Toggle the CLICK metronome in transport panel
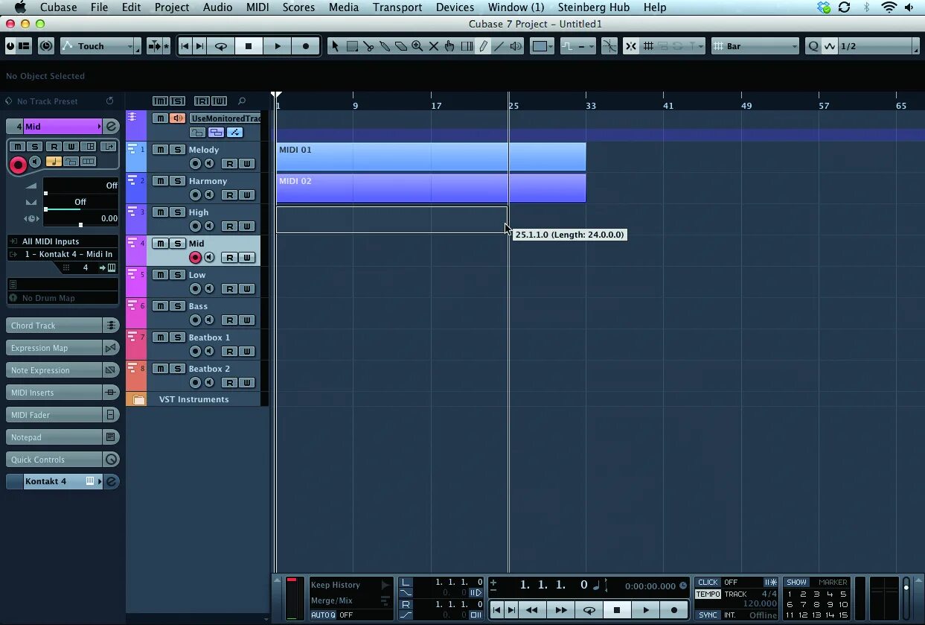Screen dimensions: 925x625 pyautogui.click(x=708, y=583)
